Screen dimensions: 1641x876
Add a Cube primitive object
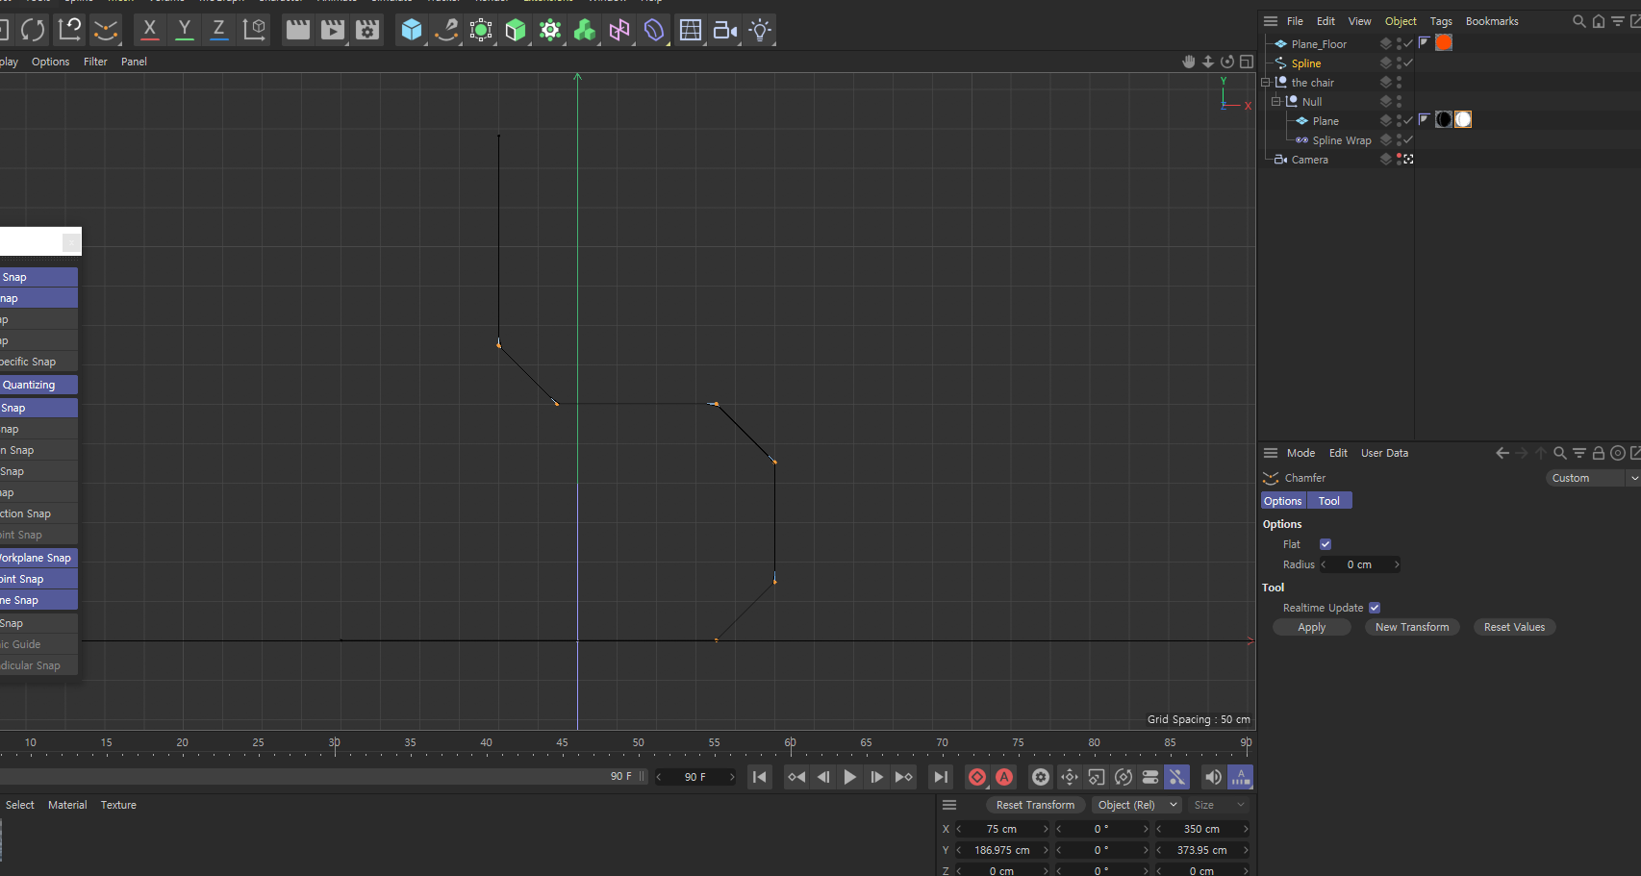(412, 30)
